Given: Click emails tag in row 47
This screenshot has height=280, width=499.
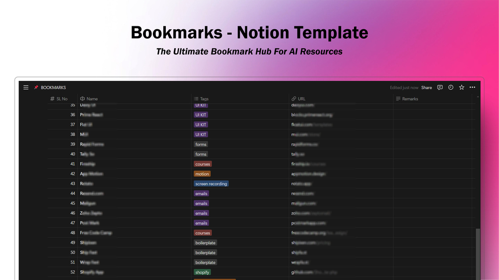Looking at the screenshot, I should 201,223.
